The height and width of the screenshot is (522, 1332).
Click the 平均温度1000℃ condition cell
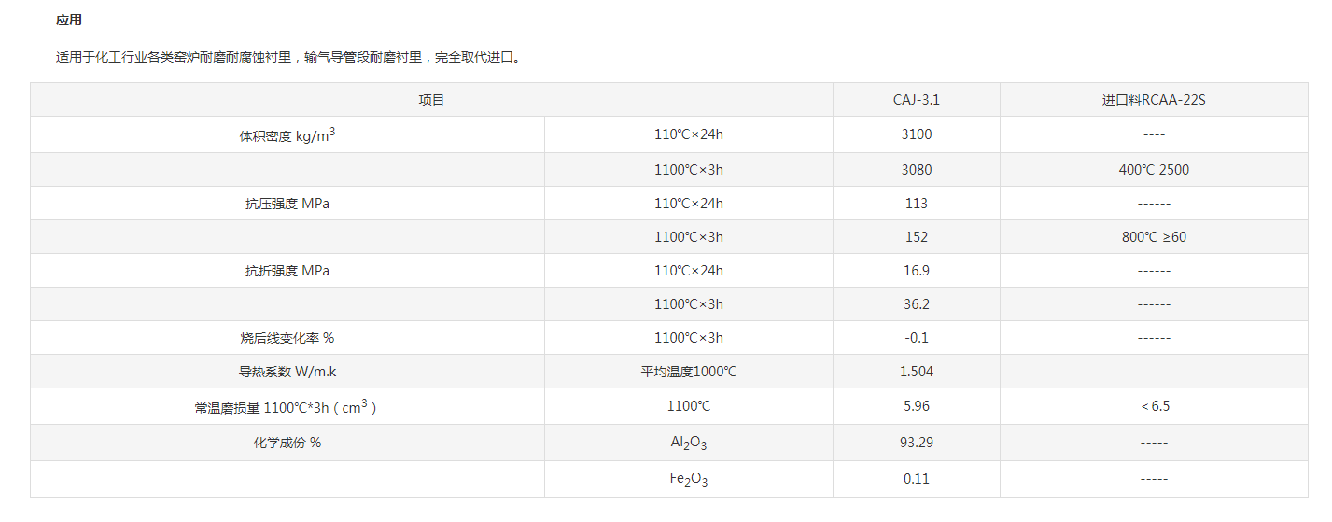689,372
